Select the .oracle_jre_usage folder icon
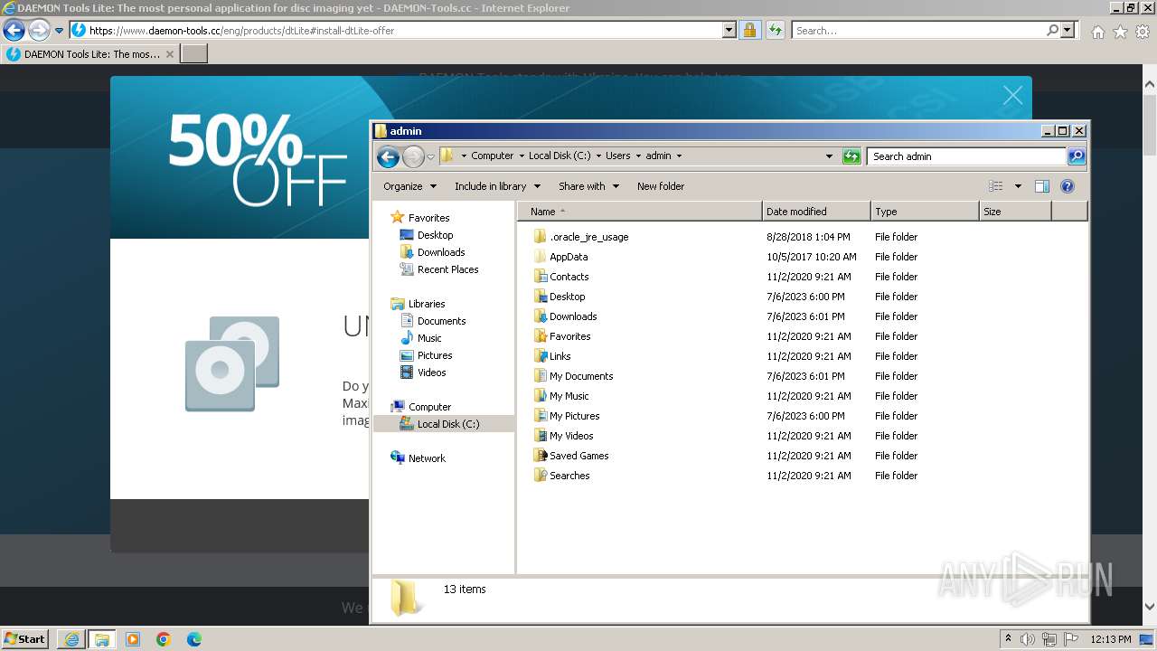The width and height of the screenshot is (1157, 651). click(x=540, y=237)
